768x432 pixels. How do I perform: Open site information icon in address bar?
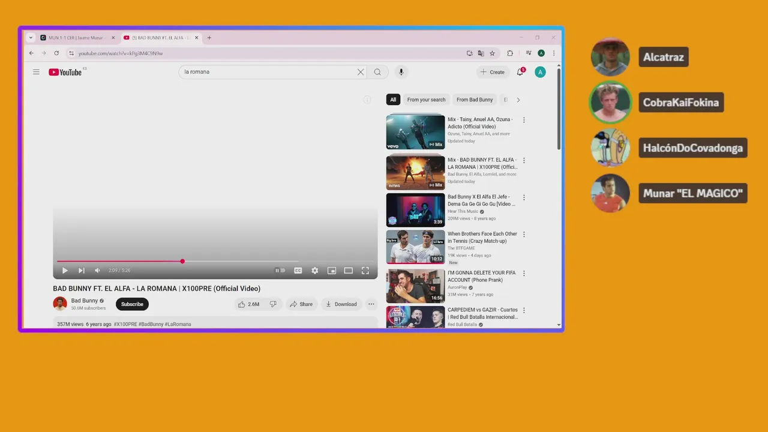point(71,53)
